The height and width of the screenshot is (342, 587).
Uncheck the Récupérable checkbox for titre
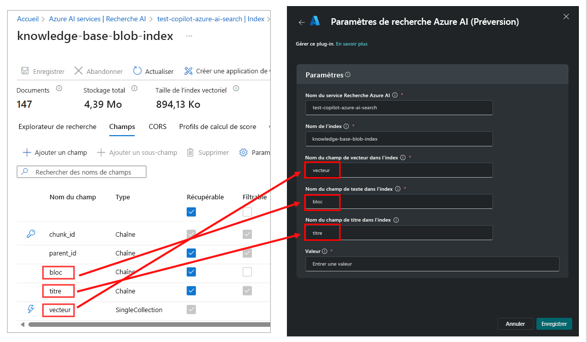[191, 290]
